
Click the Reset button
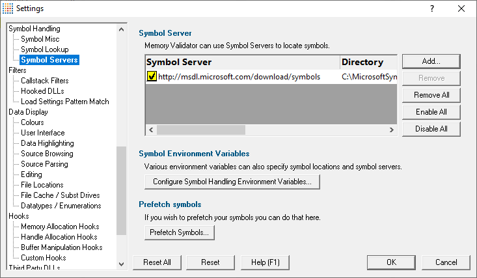coord(210,262)
